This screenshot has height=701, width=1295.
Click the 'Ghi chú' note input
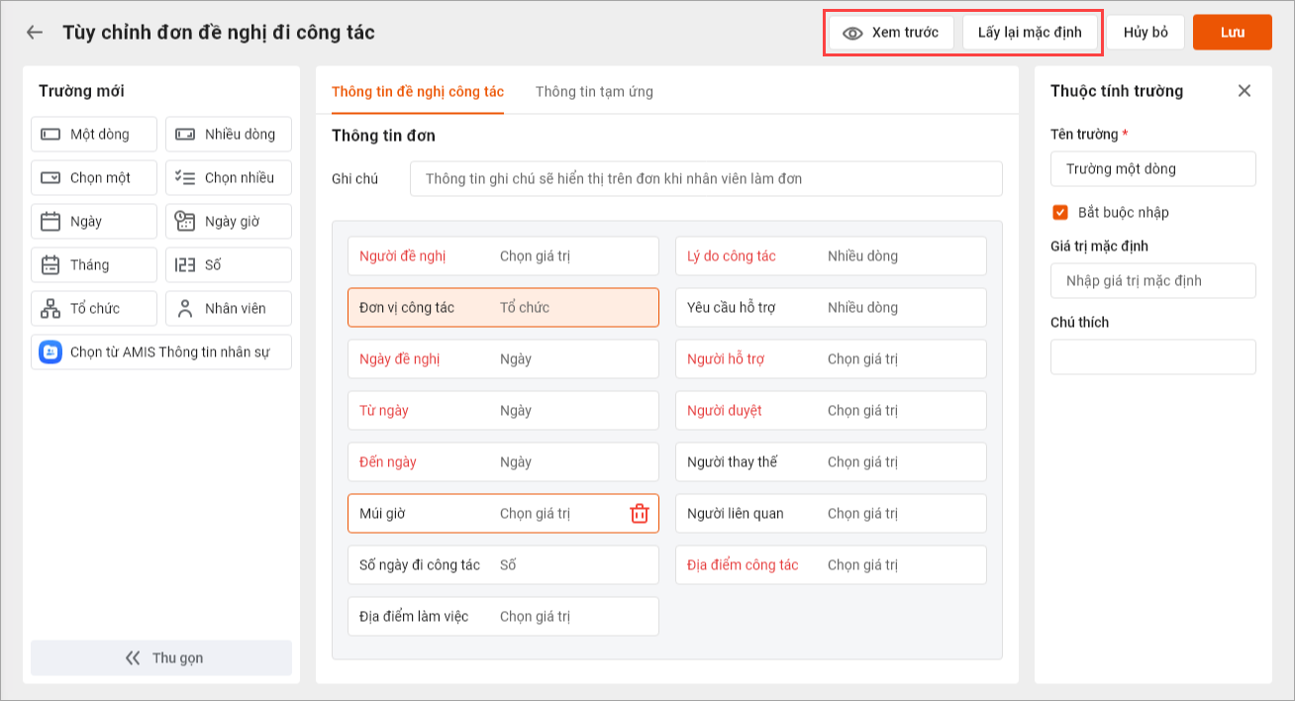point(706,179)
